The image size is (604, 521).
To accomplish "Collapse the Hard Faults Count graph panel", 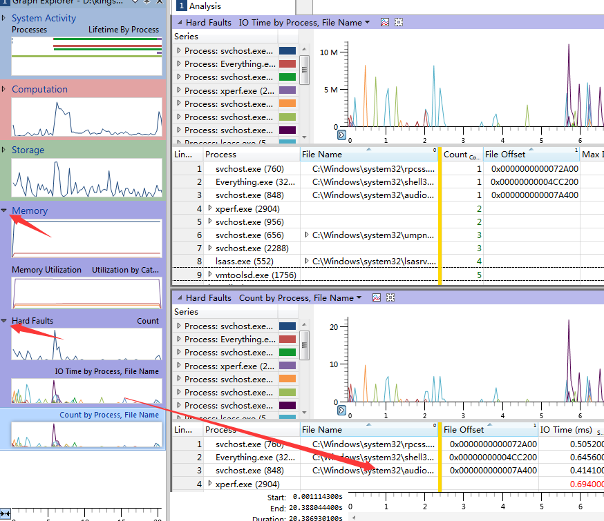I will pos(180,297).
